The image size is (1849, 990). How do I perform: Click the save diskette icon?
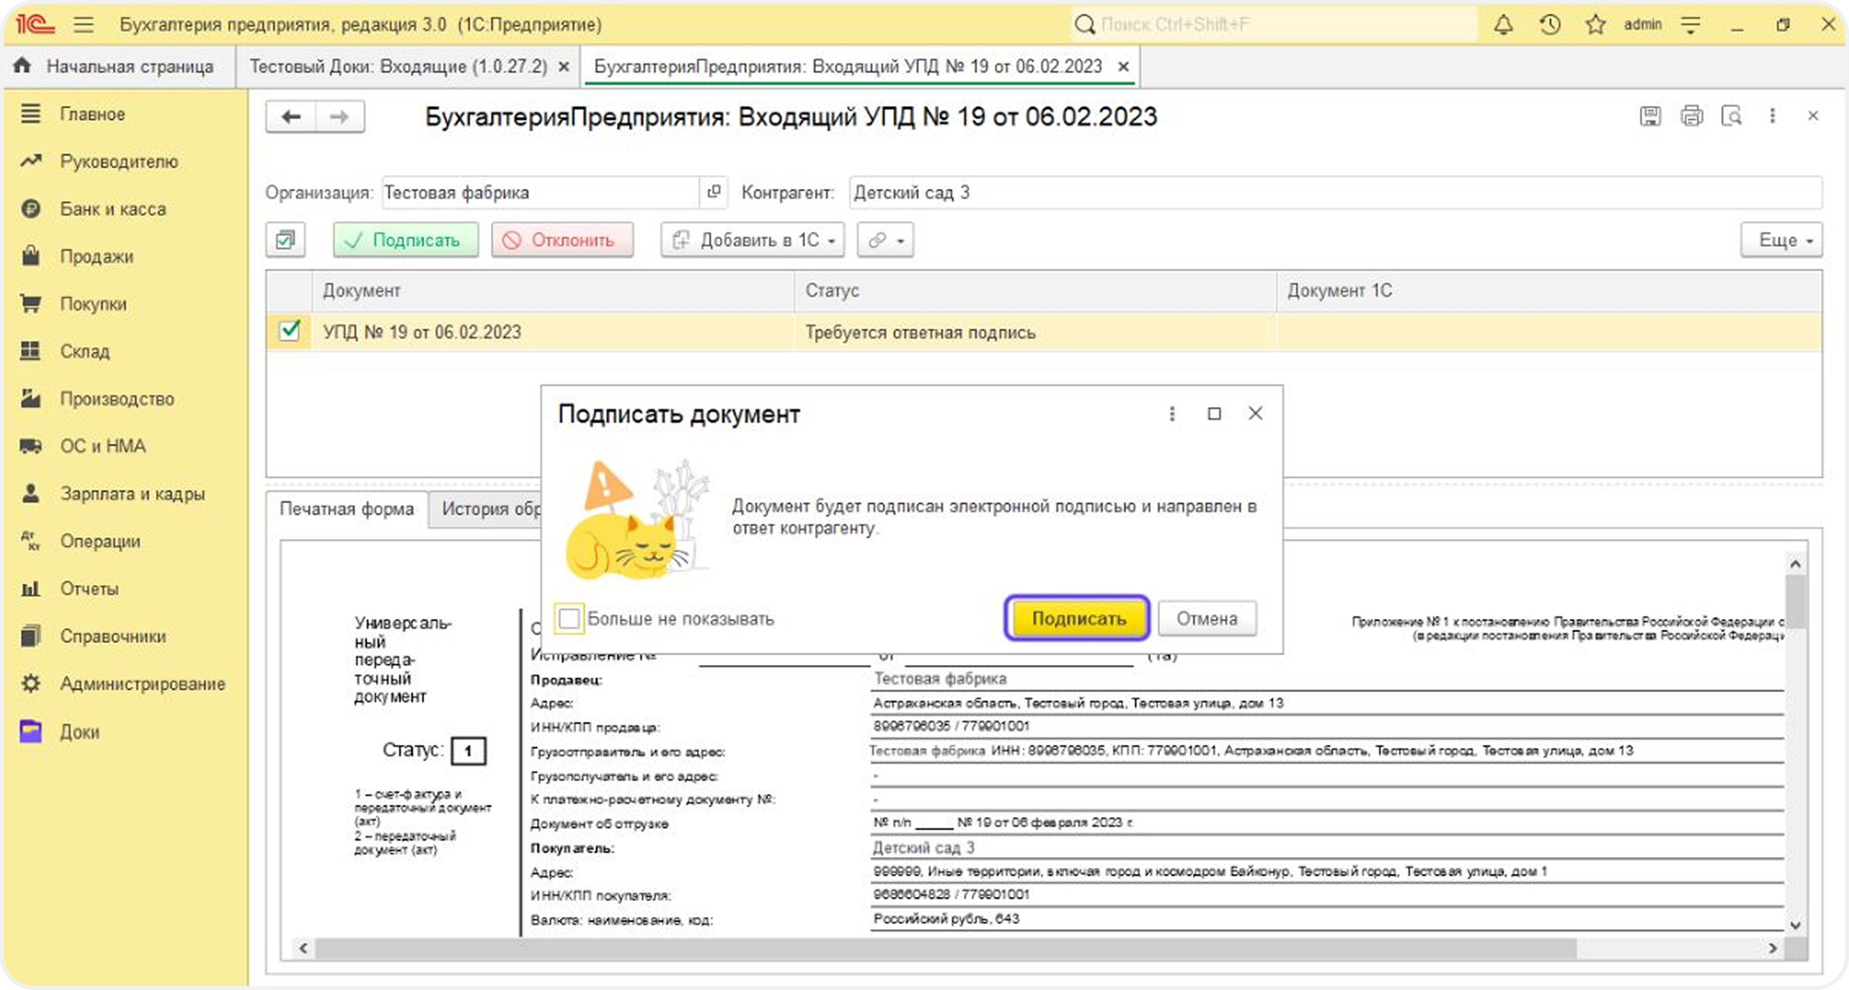[1650, 116]
